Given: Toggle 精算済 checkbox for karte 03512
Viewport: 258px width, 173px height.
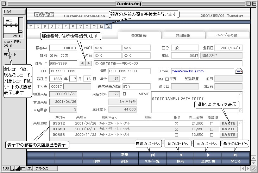Looking at the screenshot, I should 212,124.
